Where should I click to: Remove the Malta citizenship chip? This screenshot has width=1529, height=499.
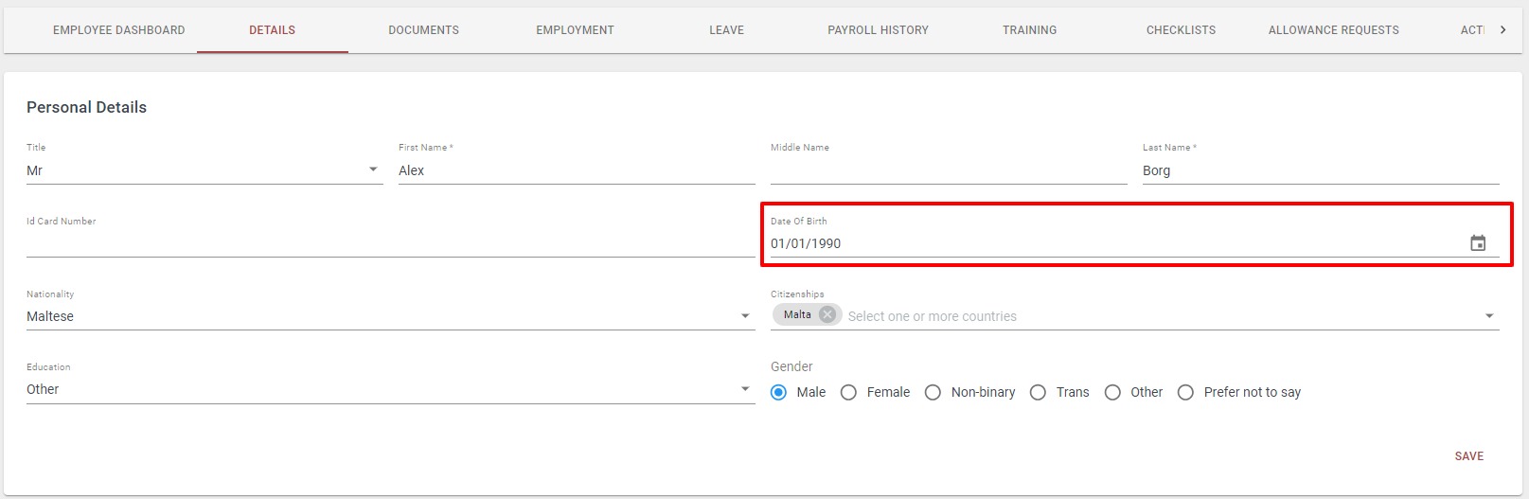pos(827,314)
